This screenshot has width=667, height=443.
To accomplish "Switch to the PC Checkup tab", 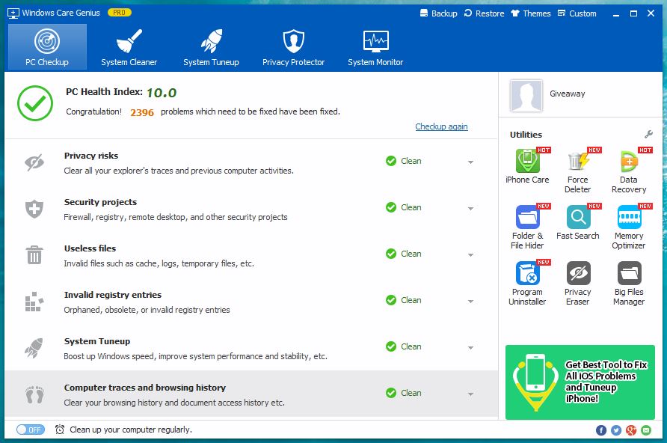I will 47,47.
